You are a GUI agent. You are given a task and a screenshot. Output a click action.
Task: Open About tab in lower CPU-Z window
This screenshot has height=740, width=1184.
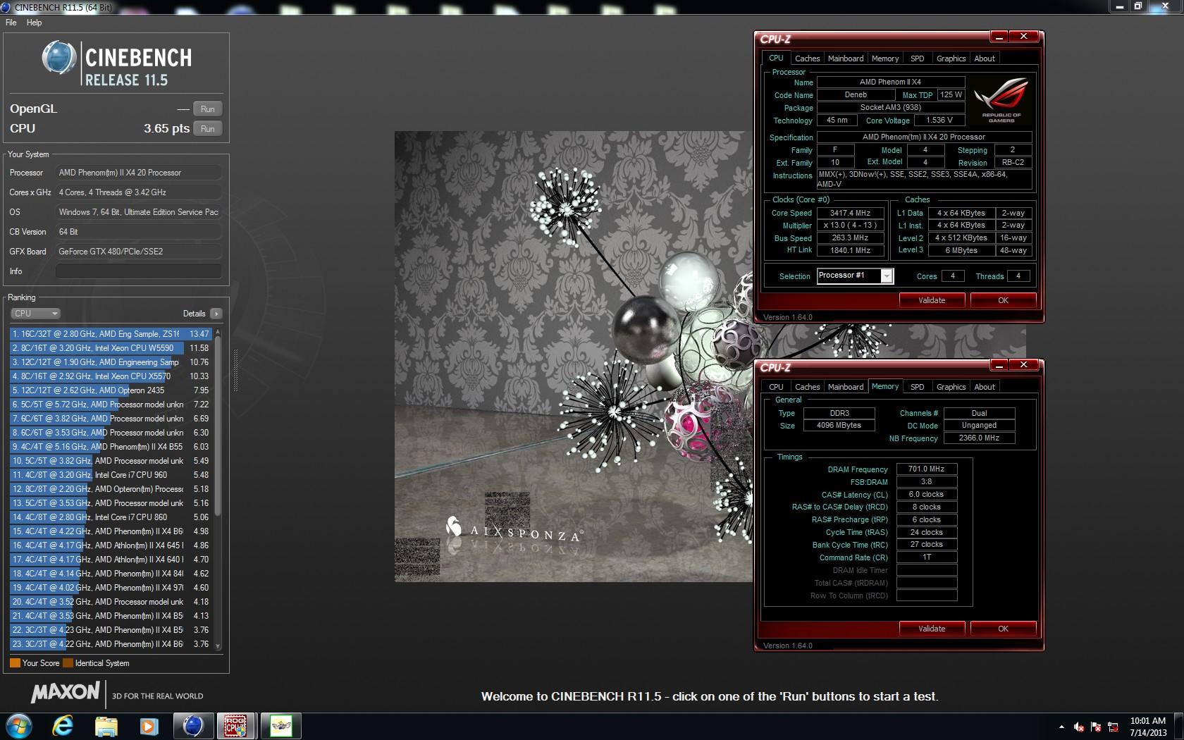(985, 387)
